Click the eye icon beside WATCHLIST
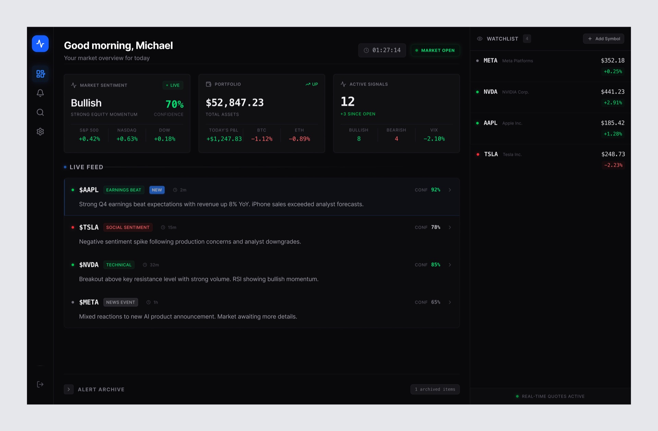 (479, 38)
